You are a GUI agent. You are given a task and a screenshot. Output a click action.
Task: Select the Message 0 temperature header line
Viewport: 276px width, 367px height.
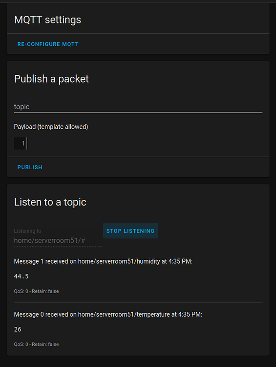[x=108, y=314]
